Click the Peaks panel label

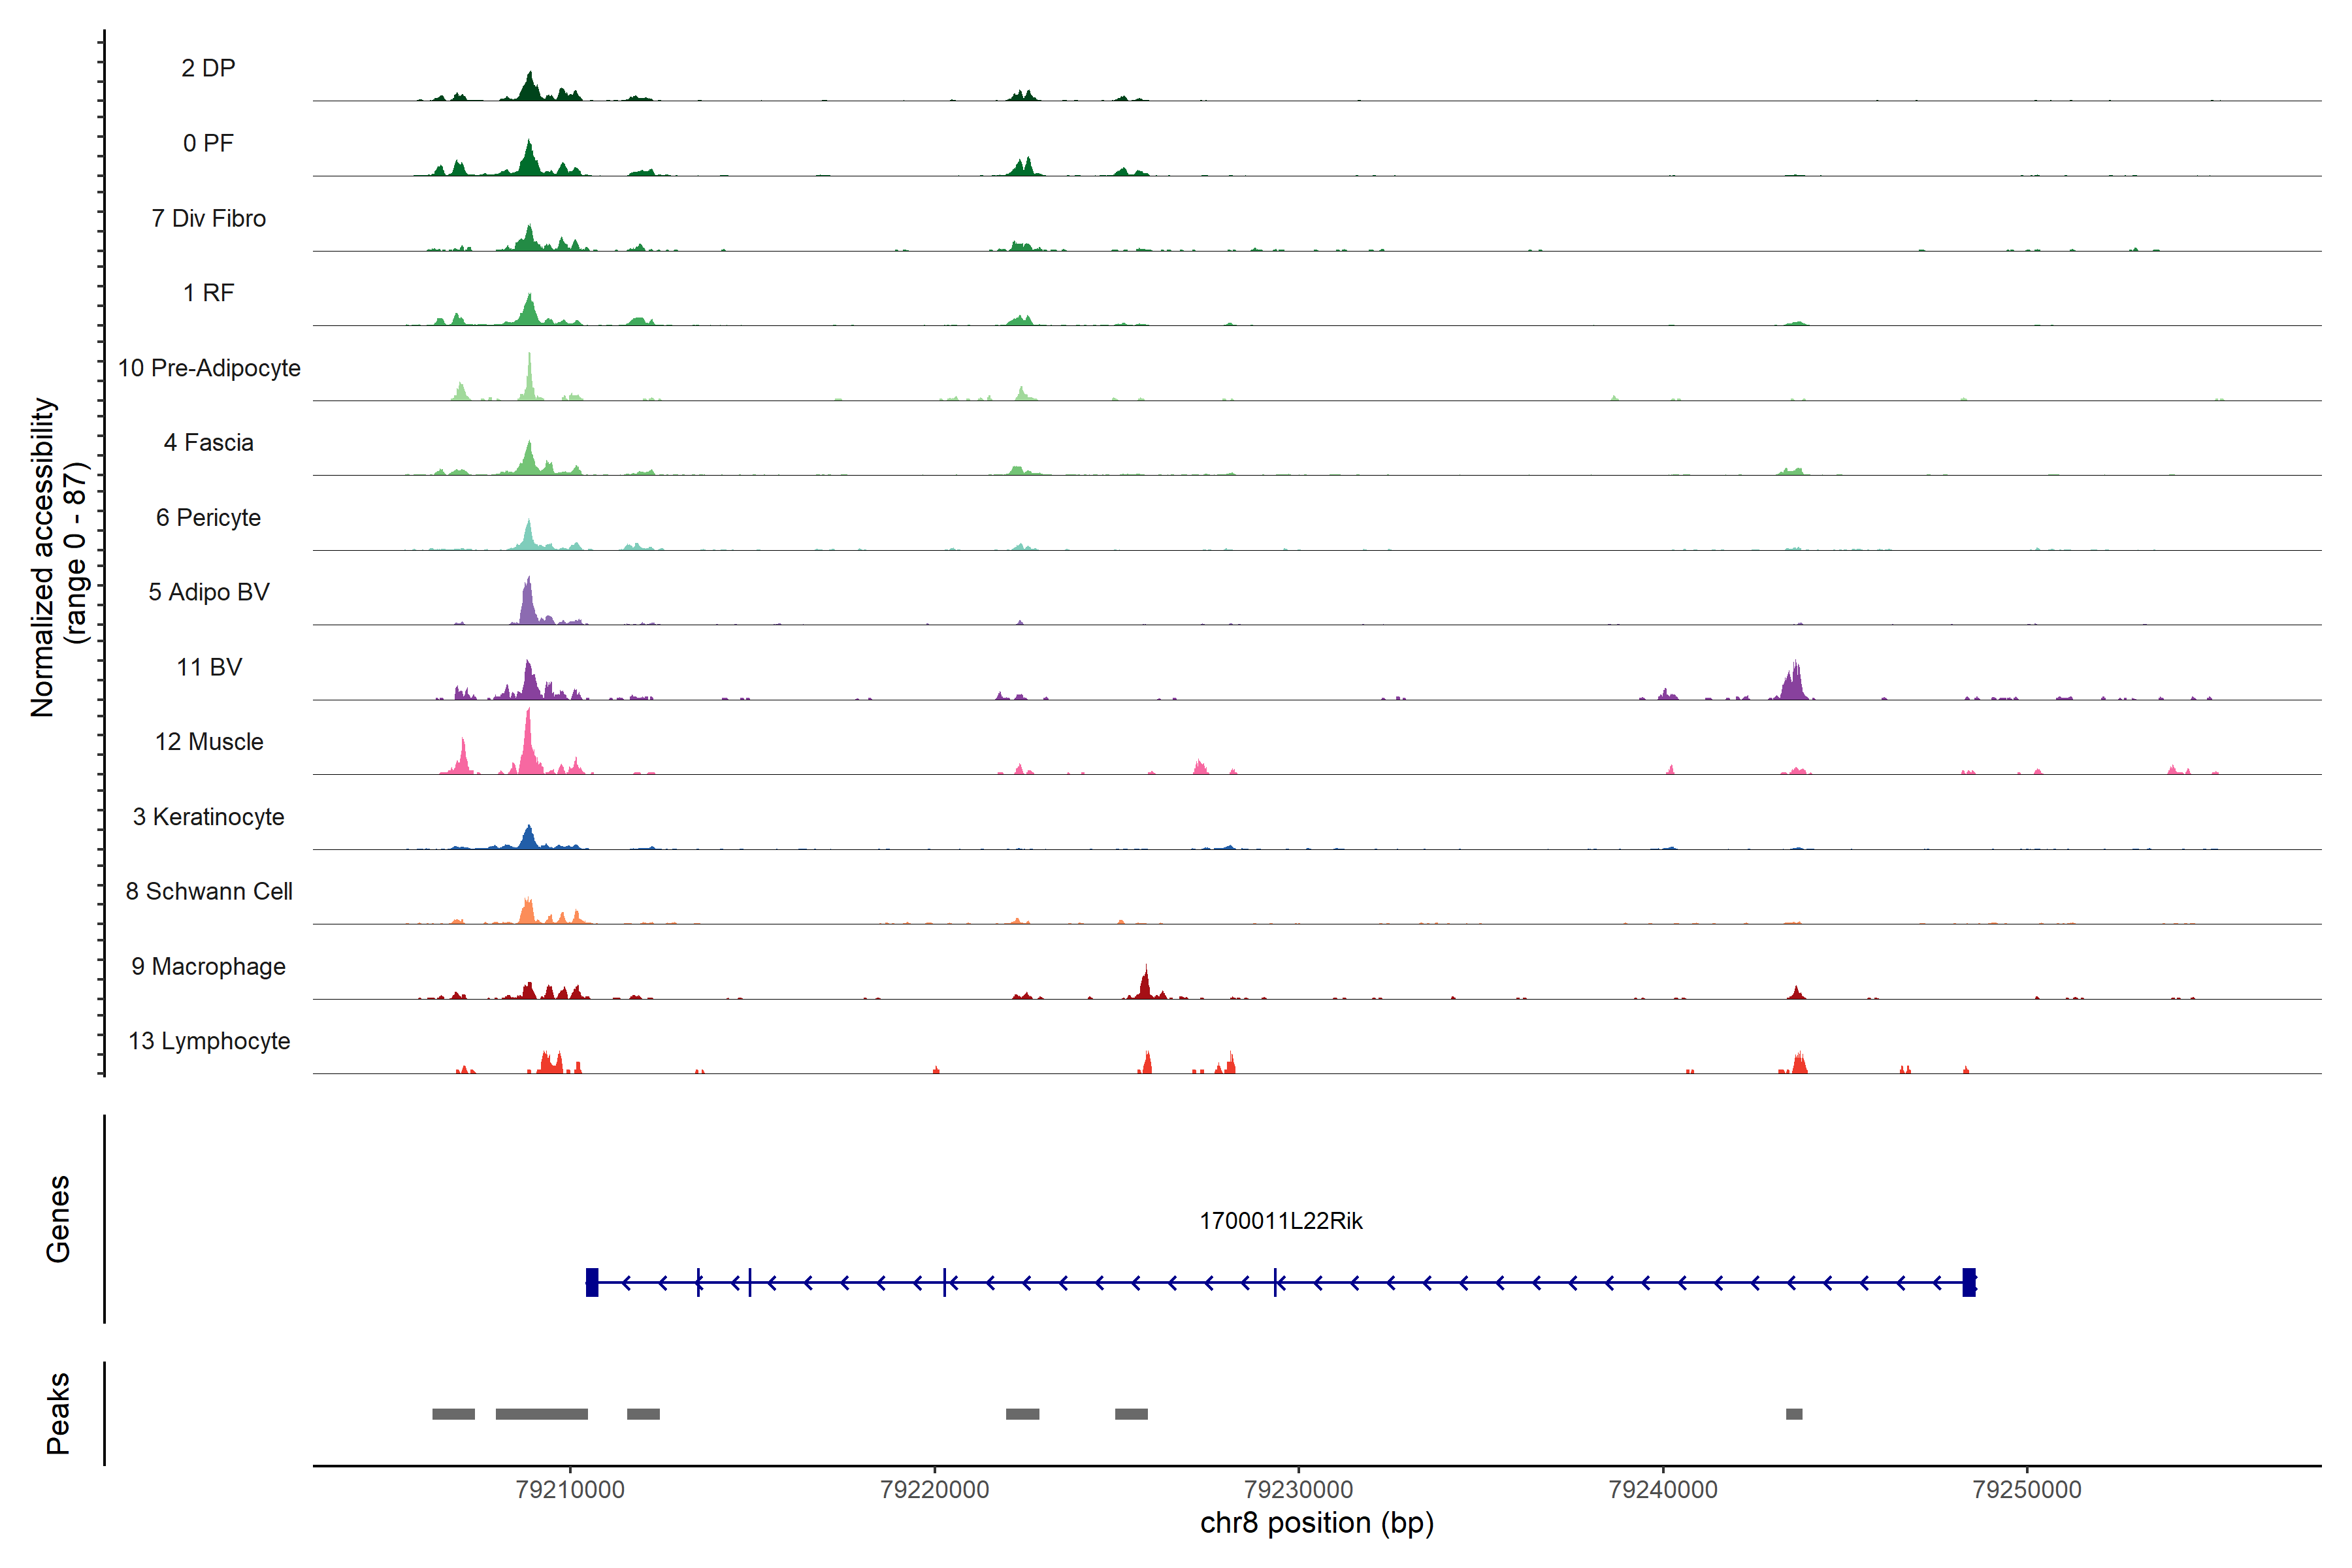click(58, 1413)
